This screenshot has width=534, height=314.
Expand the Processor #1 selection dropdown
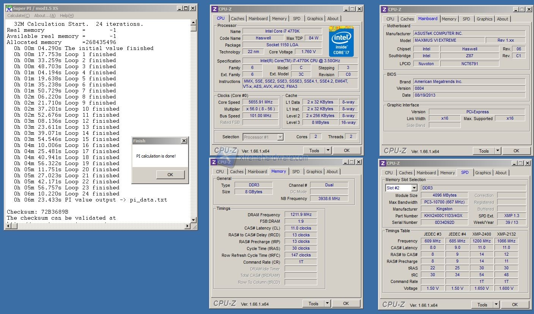(x=280, y=137)
